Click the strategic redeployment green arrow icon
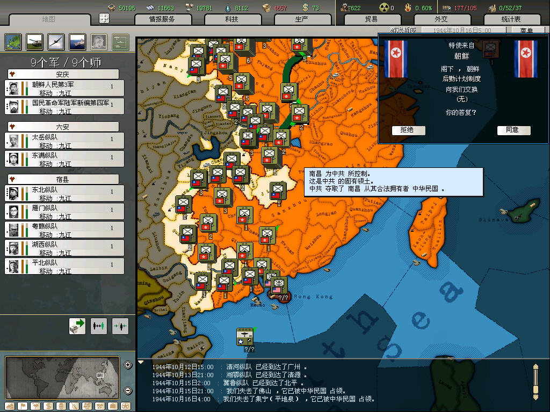The height and width of the screenshot is (412, 550). coord(77,326)
